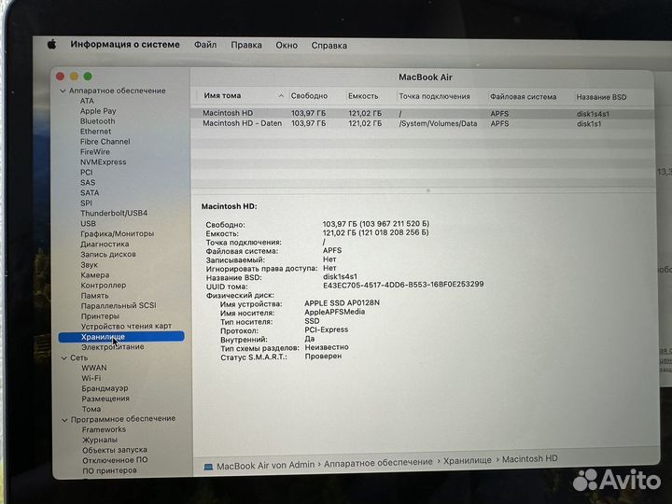Select Электропитание in the sidebar
This screenshot has width=672, height=504.
pyautogui.click(x=113, y=346)
